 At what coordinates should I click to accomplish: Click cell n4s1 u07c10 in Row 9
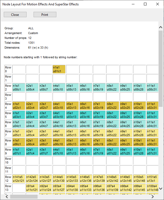click(x=59, y=151)
